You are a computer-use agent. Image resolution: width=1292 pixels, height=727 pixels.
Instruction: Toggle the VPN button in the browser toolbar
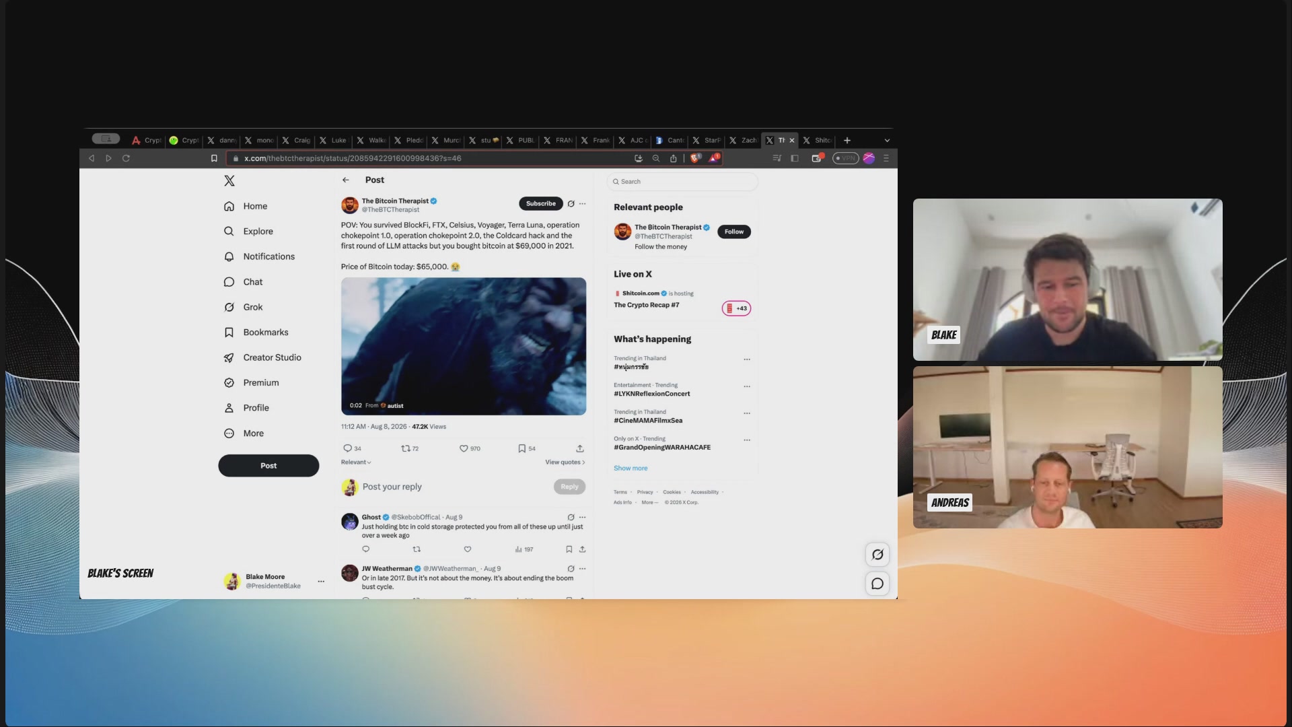(846, 158)
